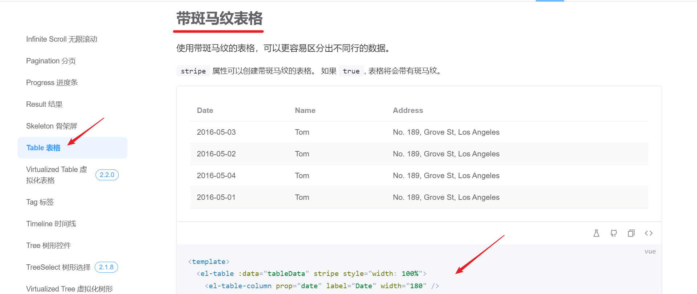Click the stripe inline code tag
Viewport: 697px width, 294px height.
193,71
